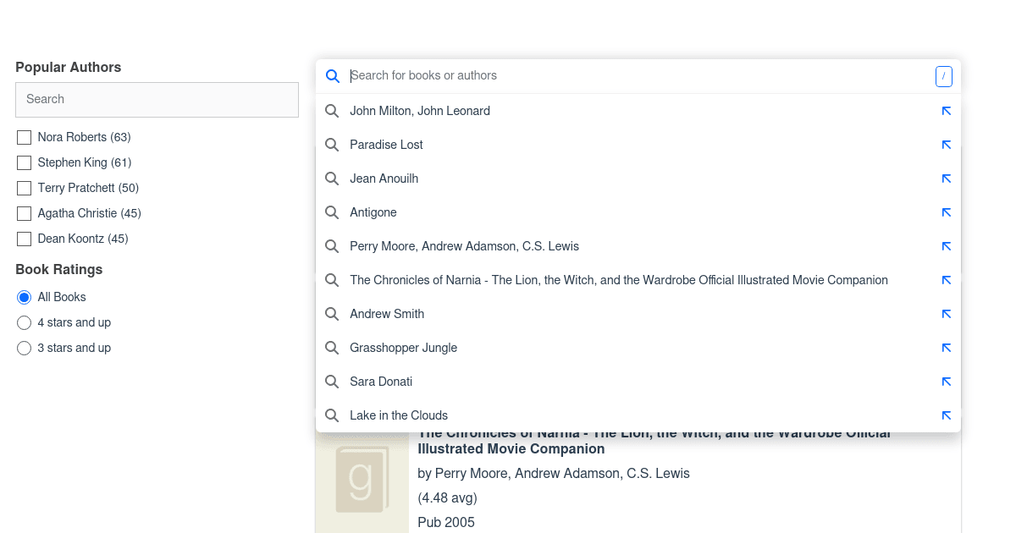Select "3 stars and up" rating filter

(24, 348)
